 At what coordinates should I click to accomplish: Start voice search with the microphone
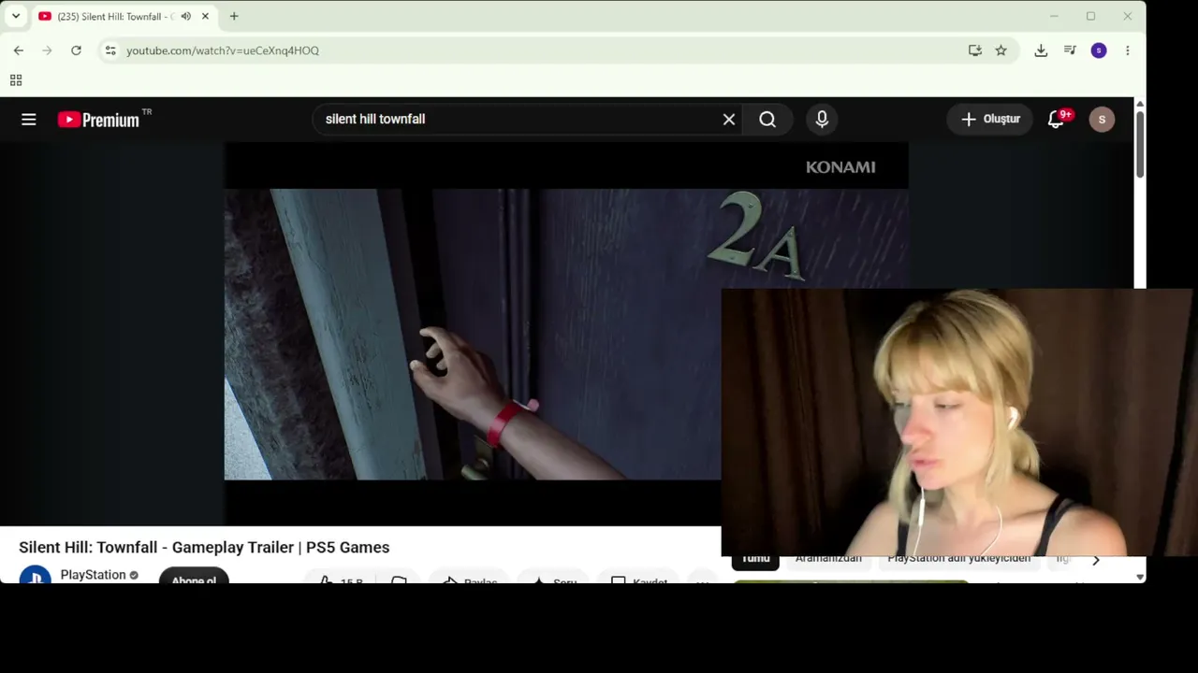pyautogui.click(x=822, y=120)
